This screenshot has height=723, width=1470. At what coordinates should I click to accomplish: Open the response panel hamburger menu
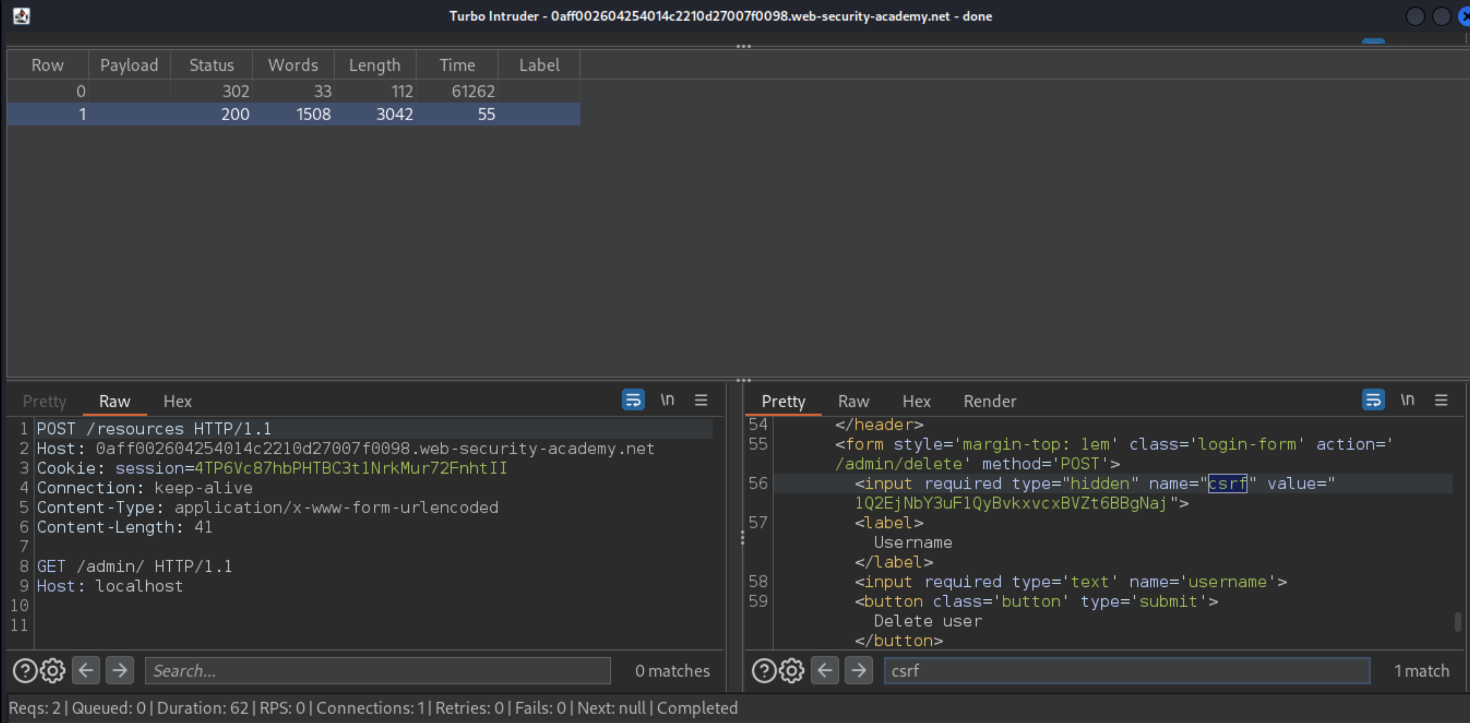(1441, 400)
